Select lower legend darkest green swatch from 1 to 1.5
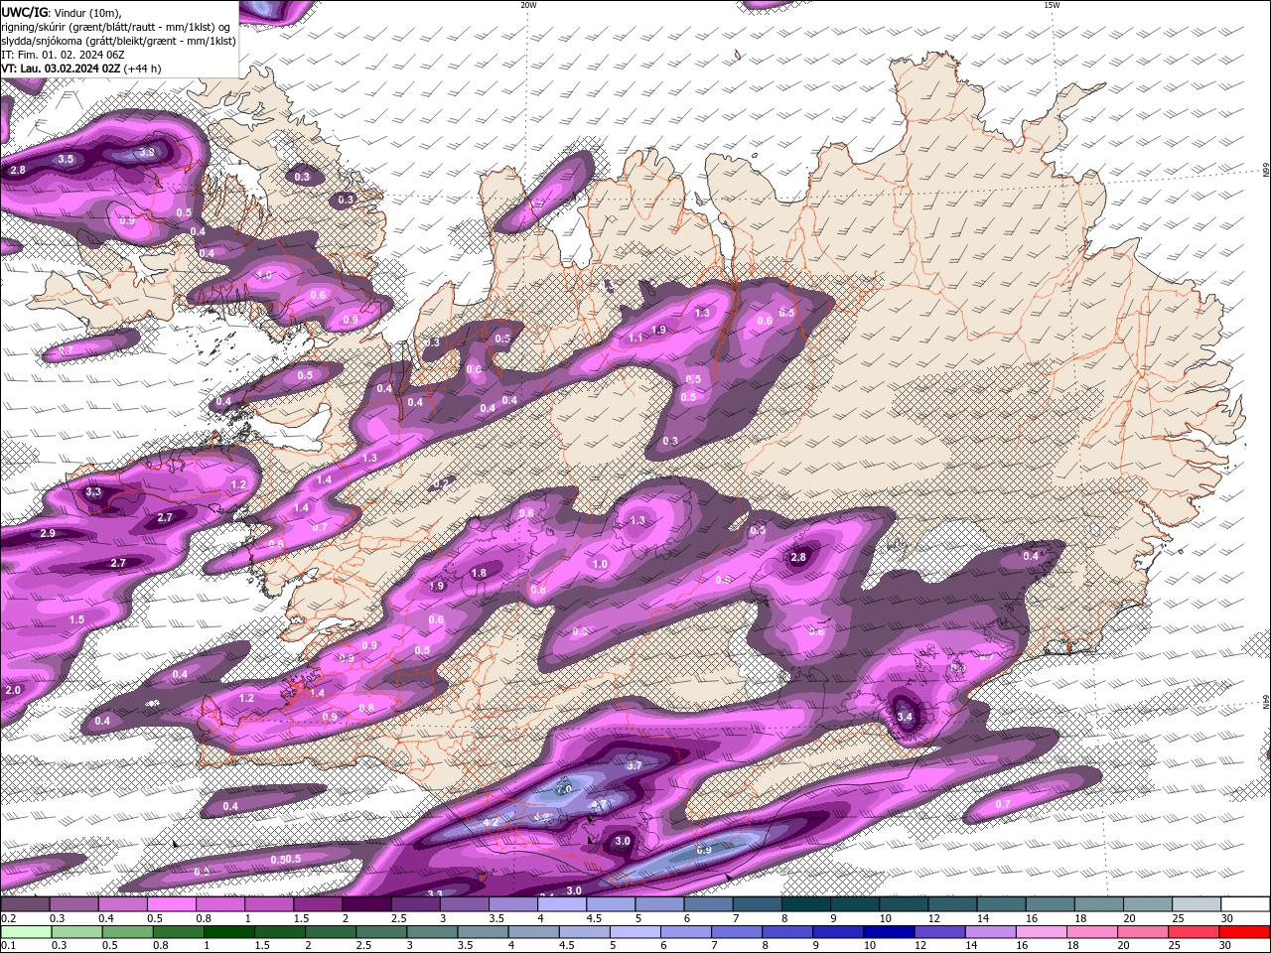 pyautogui.click(x=230, y=931)
